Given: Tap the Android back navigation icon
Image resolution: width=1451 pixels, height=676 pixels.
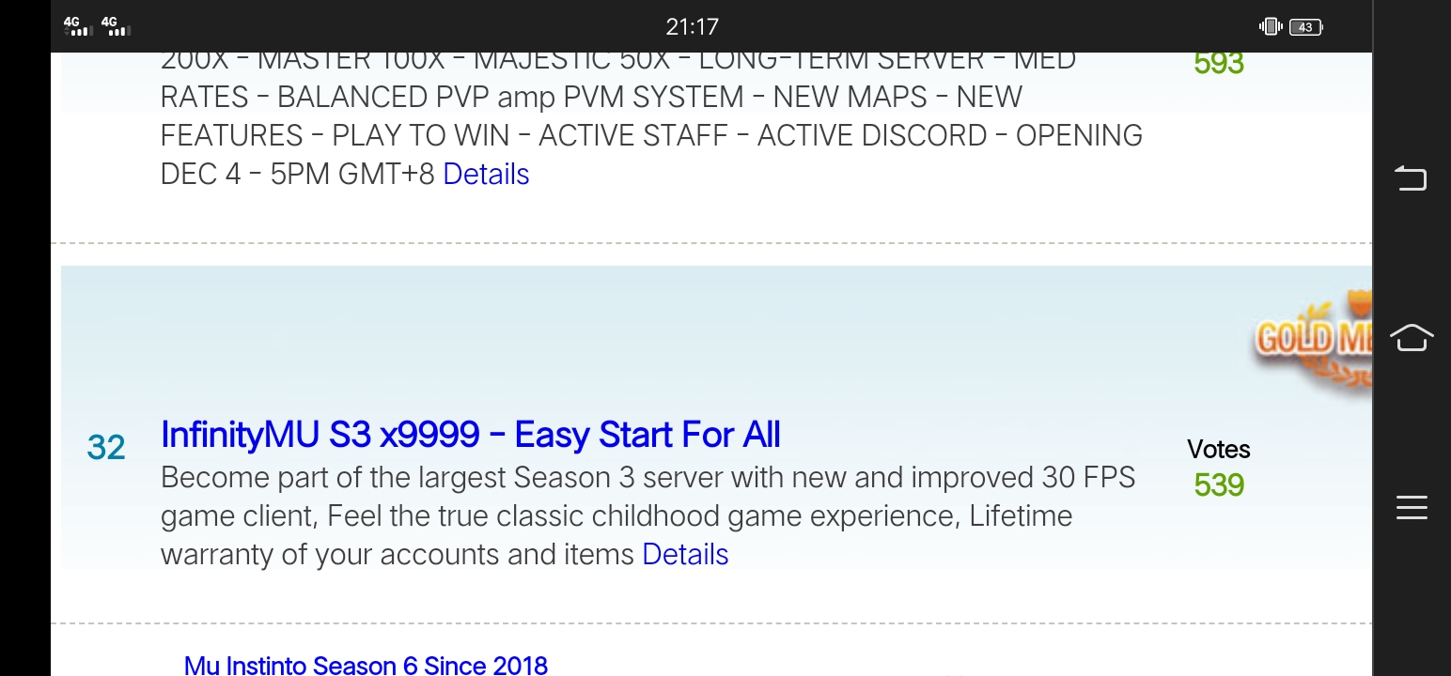Looking at the screenshot, I should tap(1411, 177).
